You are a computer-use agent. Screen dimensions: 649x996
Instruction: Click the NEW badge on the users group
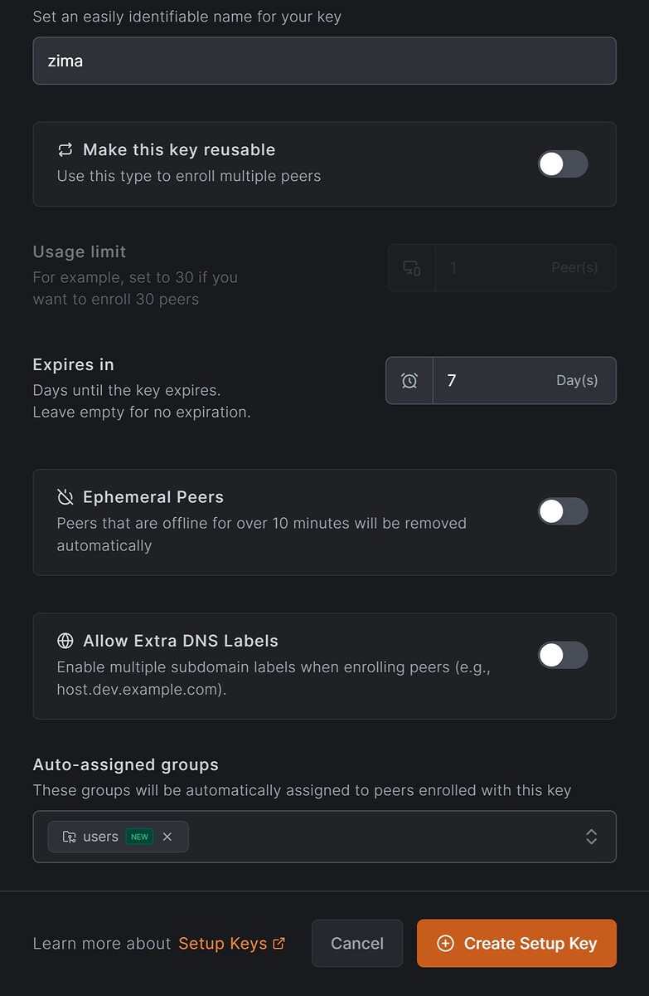pyautogui.click(x=138, y=837)
